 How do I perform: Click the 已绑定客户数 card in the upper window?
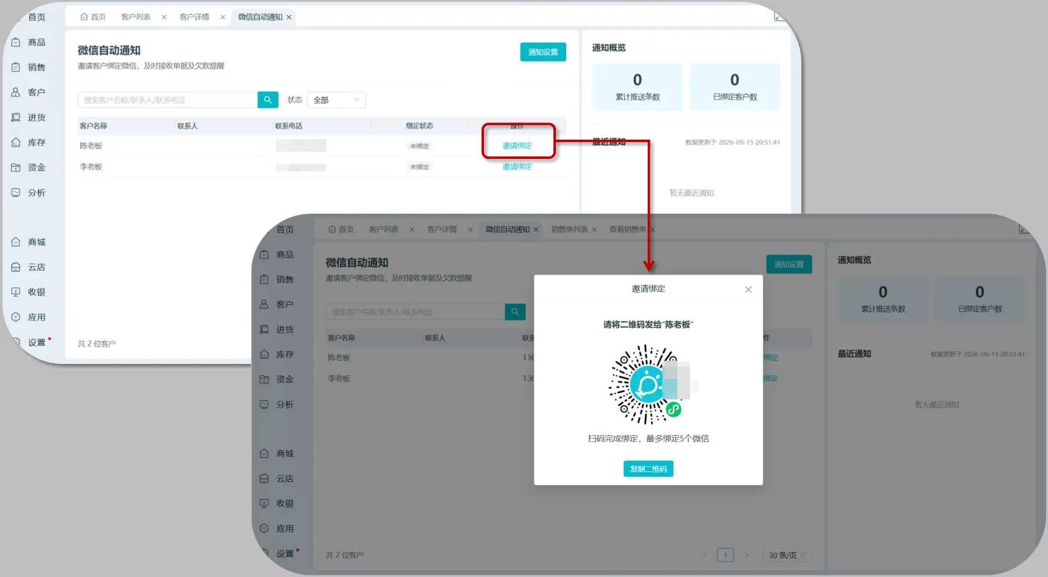coord(735,87)
